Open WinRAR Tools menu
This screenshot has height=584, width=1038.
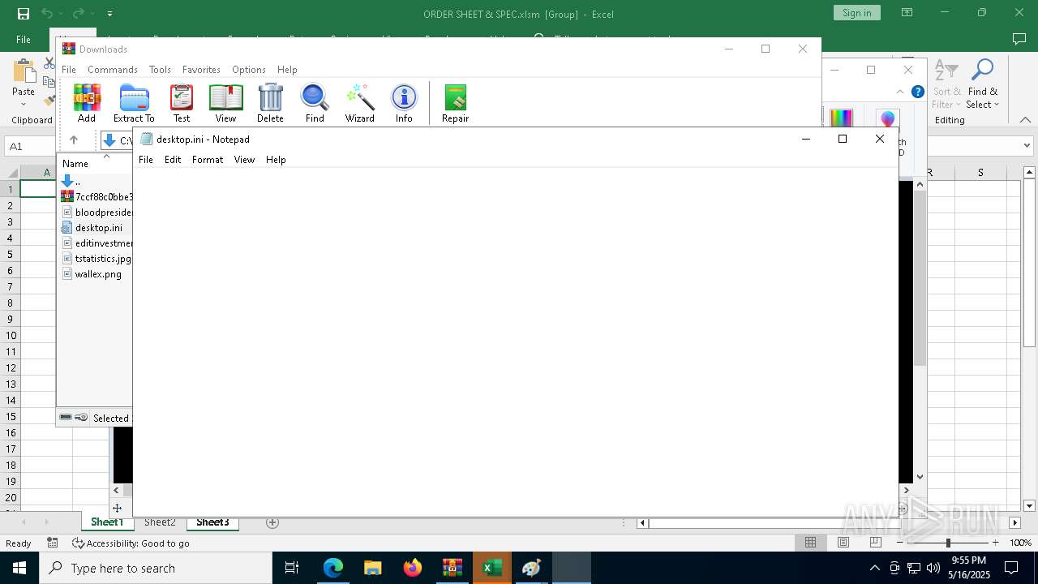point(160,70)
